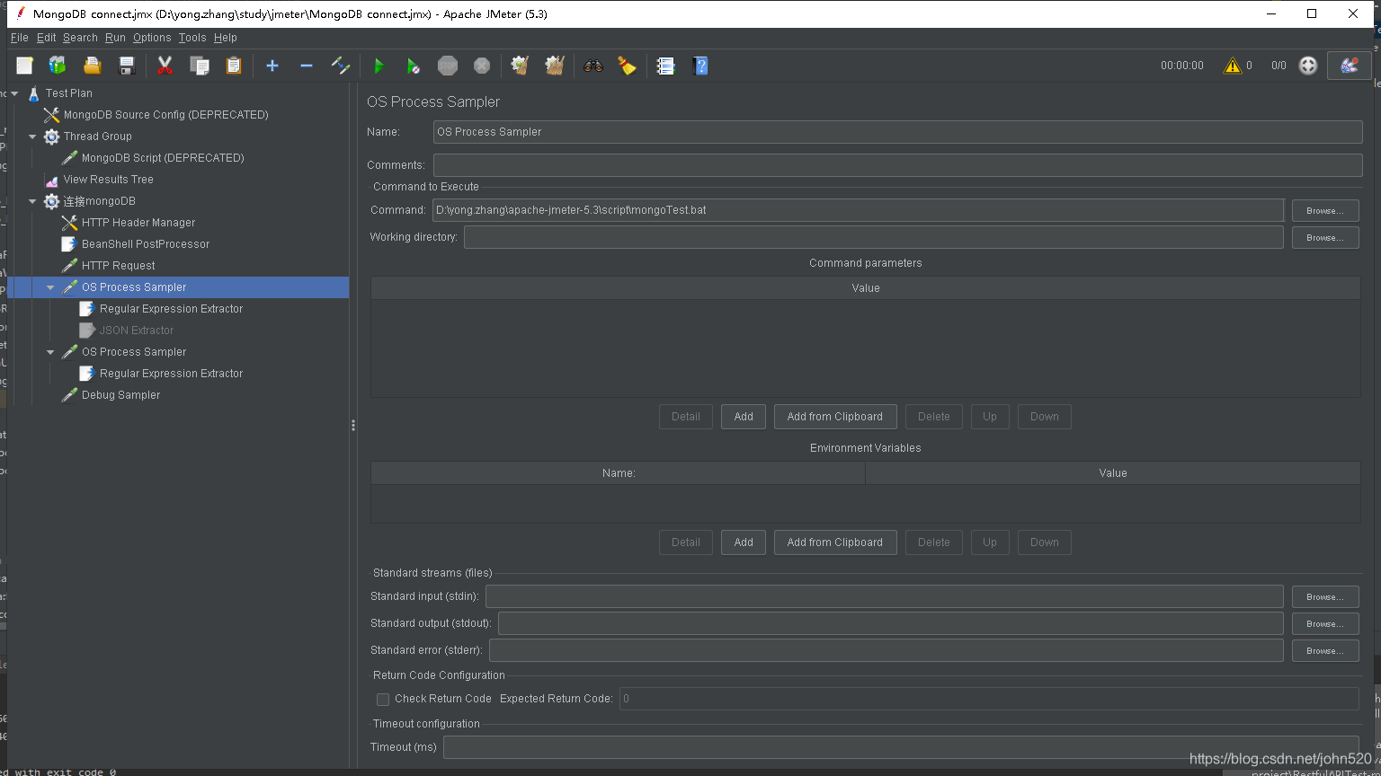Collapse the Test Plan tree node
Image resolution: width=1381 pixels, height=776 pixels.
[x=14, y=93]
